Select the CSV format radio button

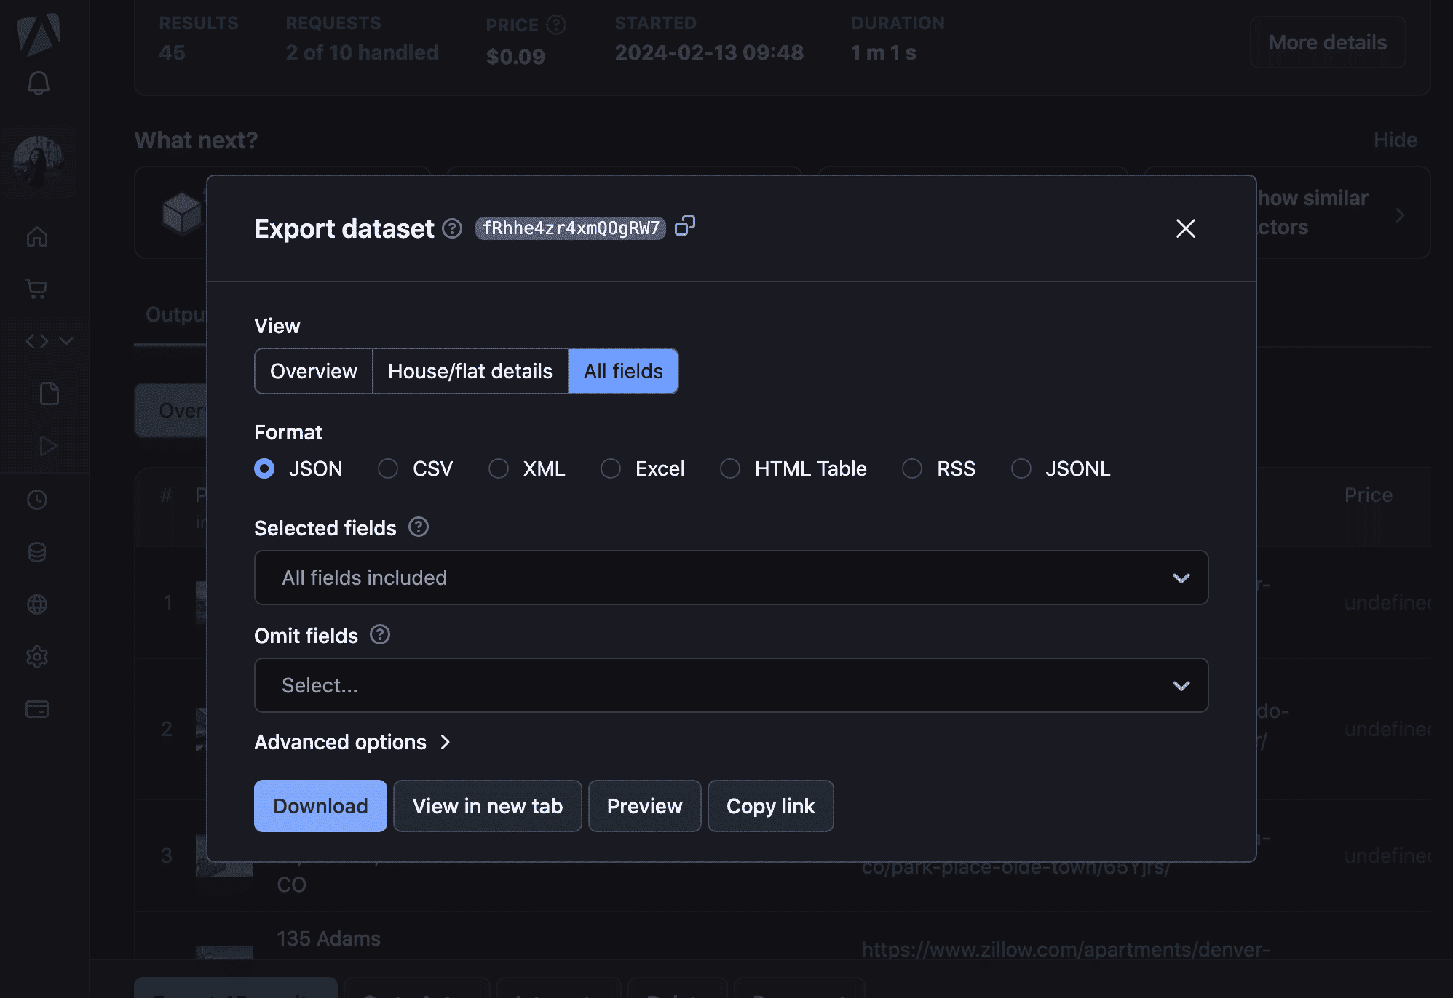pyautogui.click(x=387, y=468)
